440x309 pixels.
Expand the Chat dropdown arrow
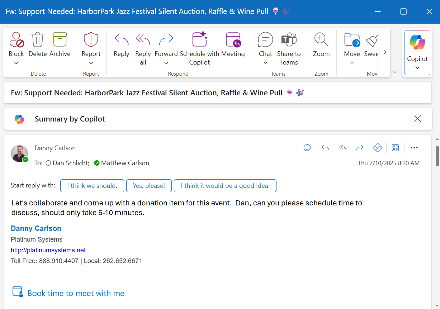pos(265,63)
